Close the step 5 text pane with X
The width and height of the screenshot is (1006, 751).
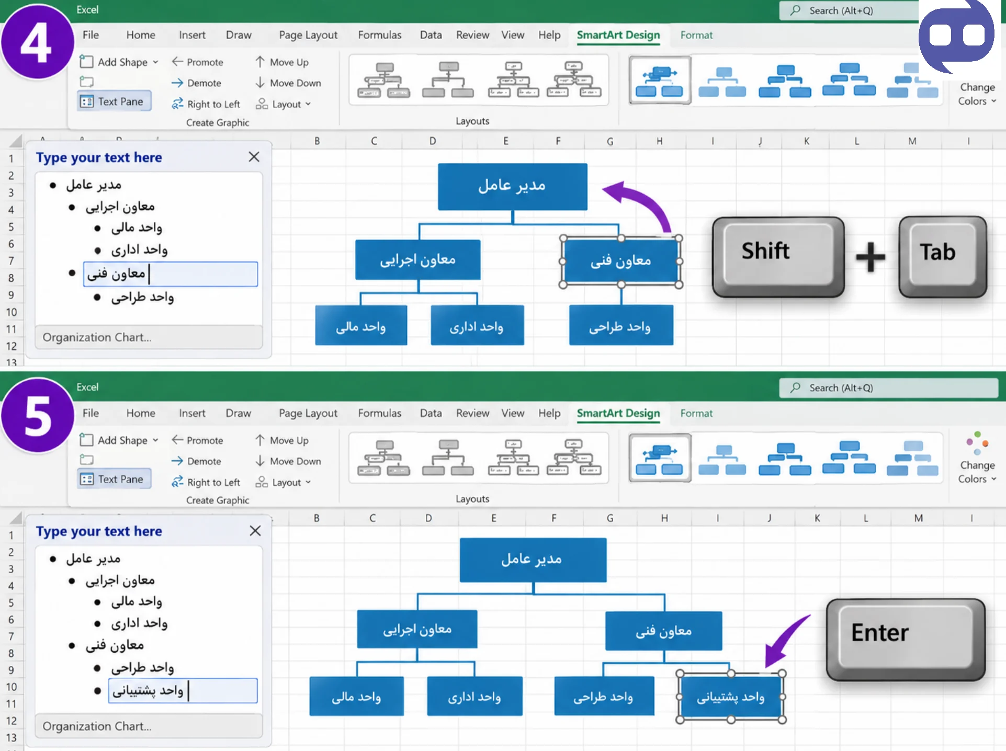pos(255,531)
